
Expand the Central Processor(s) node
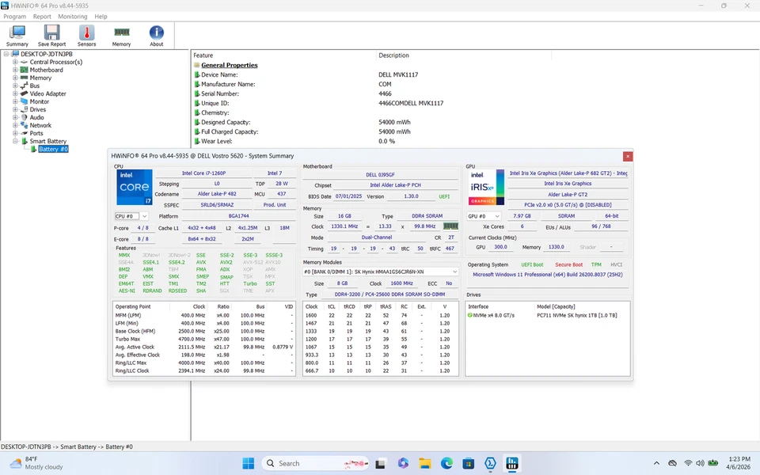tap(15, 62)
